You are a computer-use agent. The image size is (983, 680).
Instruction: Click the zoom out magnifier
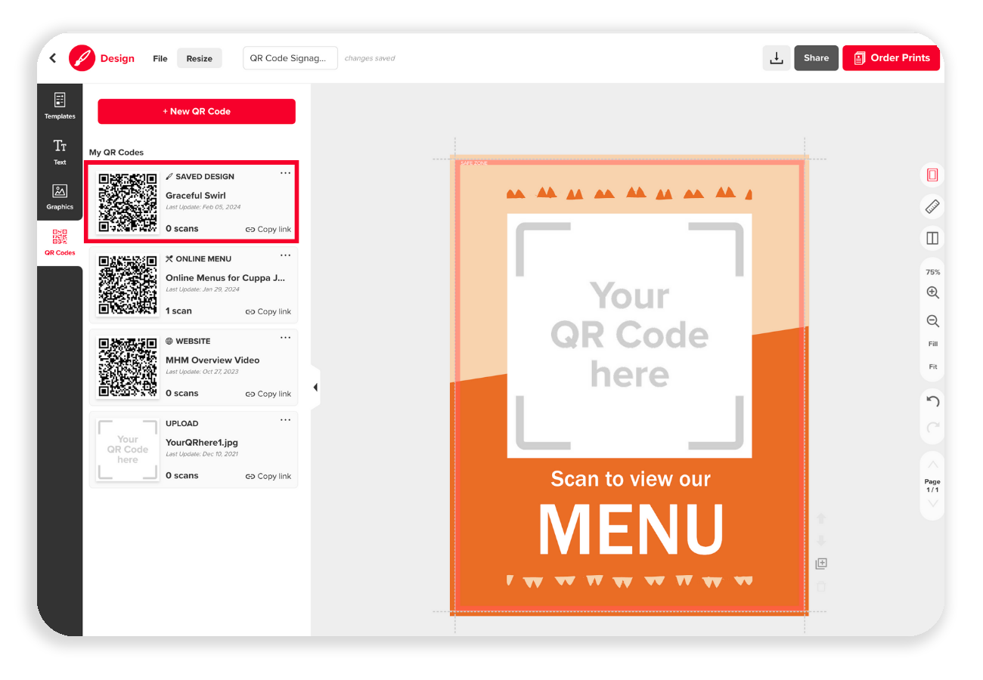point(933,321)
